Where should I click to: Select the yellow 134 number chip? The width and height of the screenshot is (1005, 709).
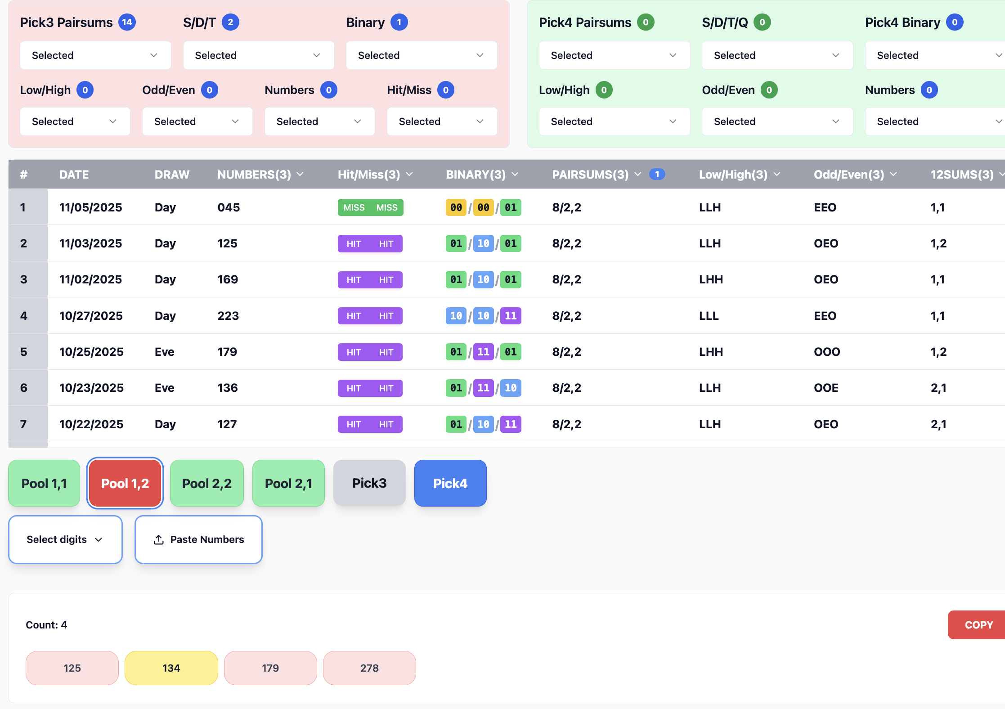(171, 668)
